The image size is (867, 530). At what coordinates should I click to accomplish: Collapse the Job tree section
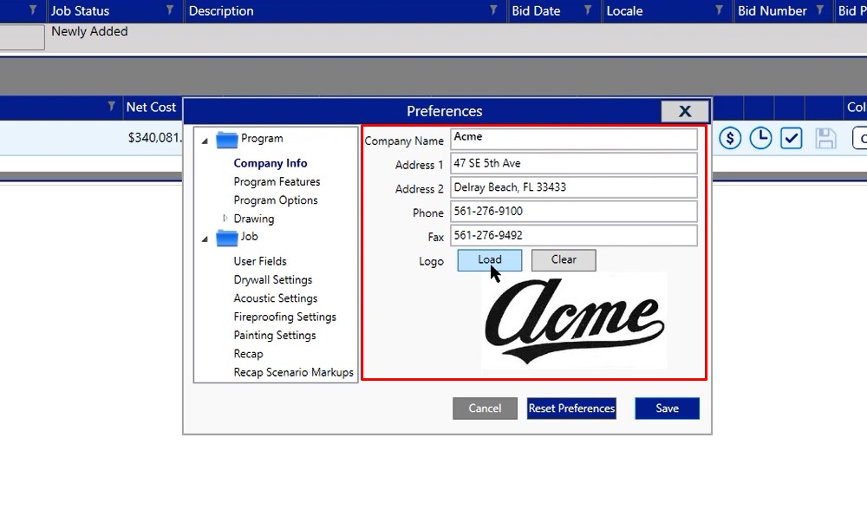pos(205,238)
